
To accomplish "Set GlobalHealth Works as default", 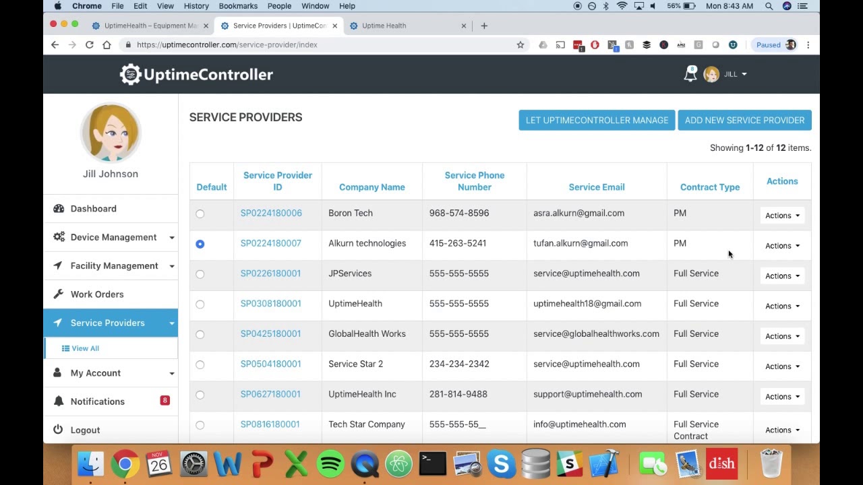I will [x=200, y=335].
